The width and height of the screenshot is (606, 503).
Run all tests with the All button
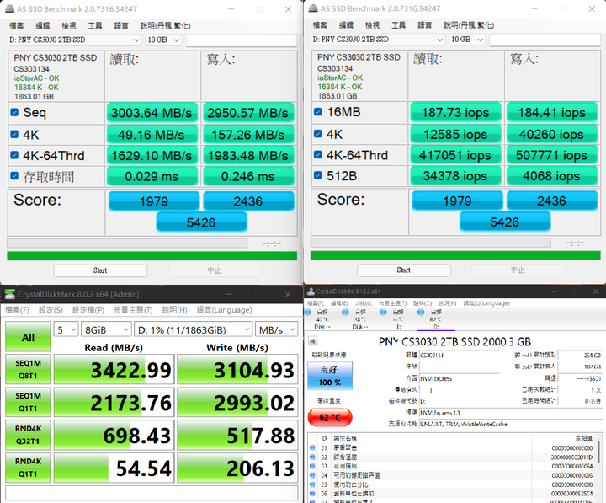coord(28,337)
